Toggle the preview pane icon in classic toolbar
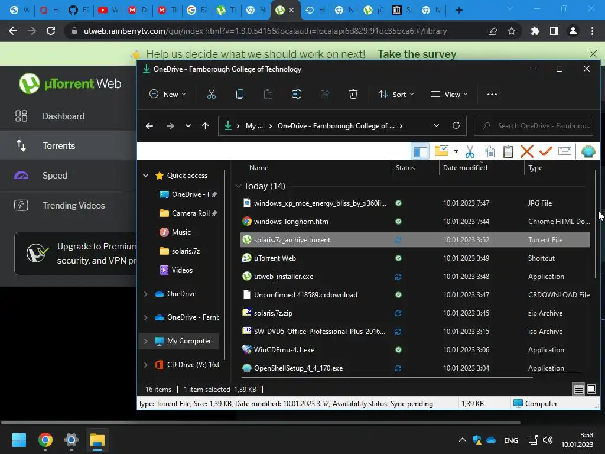Screen dimensions: 605x454 pyautogui.click(x=420, y=151)
